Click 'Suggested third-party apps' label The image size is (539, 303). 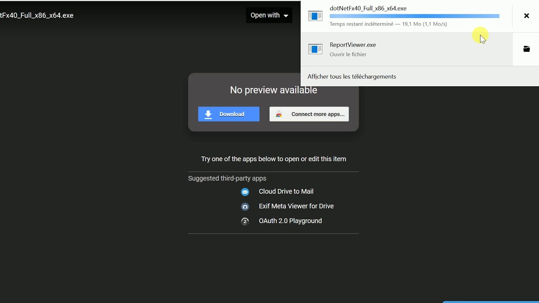pos(227,178)
